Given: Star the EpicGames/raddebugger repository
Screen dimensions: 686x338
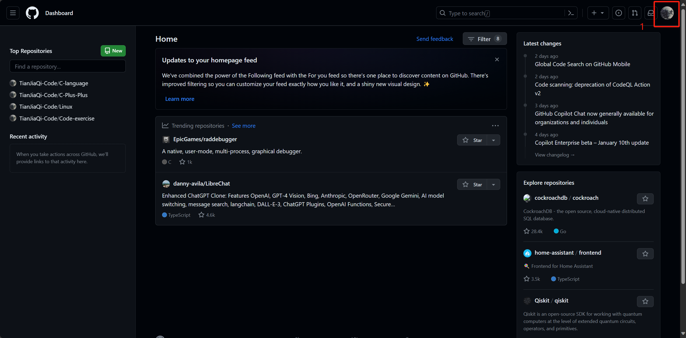Looking at the screenshot, I should tap(472, 140).
